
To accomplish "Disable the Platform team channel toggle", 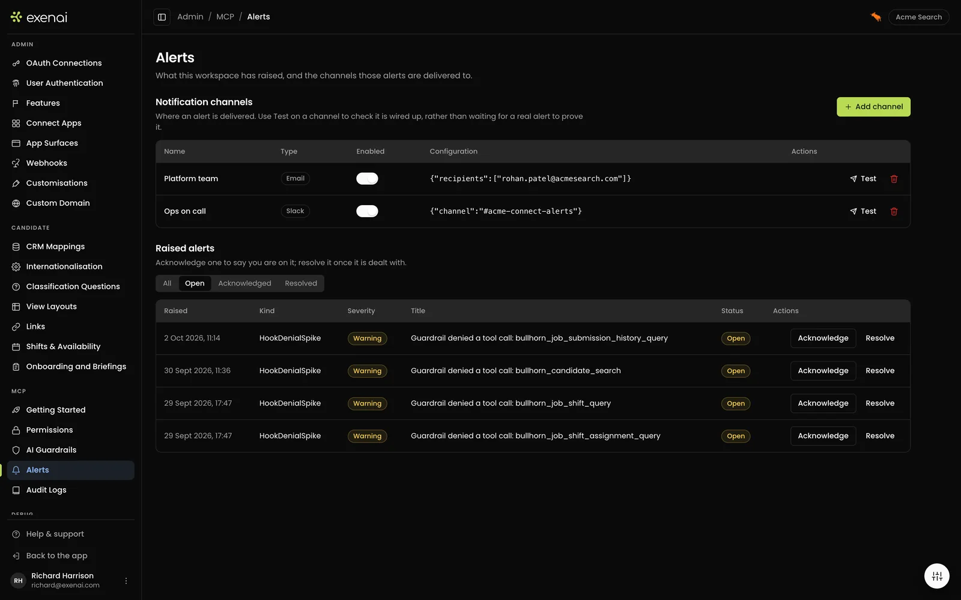I will [367, 179].
